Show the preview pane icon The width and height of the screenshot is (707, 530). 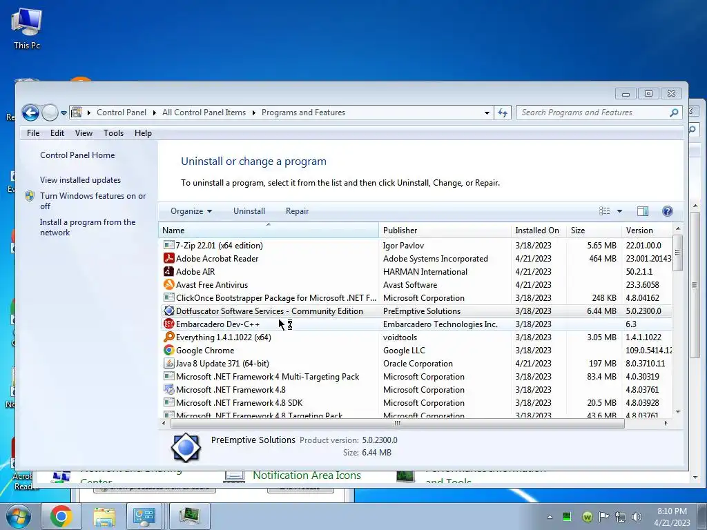[x=643, y=211]
